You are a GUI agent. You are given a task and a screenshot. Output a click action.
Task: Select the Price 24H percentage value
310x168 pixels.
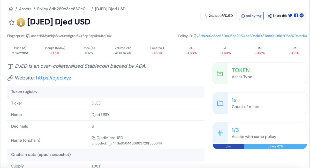(x=157, y=53)
